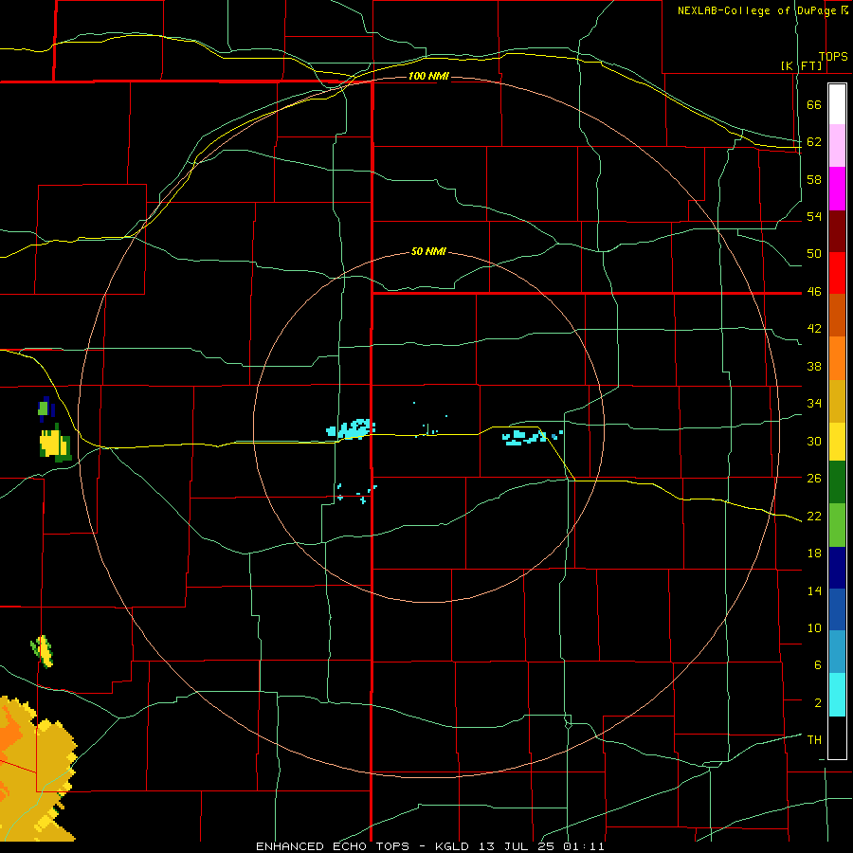The height and width of the screenshot is (853, 853).
Task: Select the light pink legend swatch near 62
Action: pyautogui.click(x=837, y=146)
